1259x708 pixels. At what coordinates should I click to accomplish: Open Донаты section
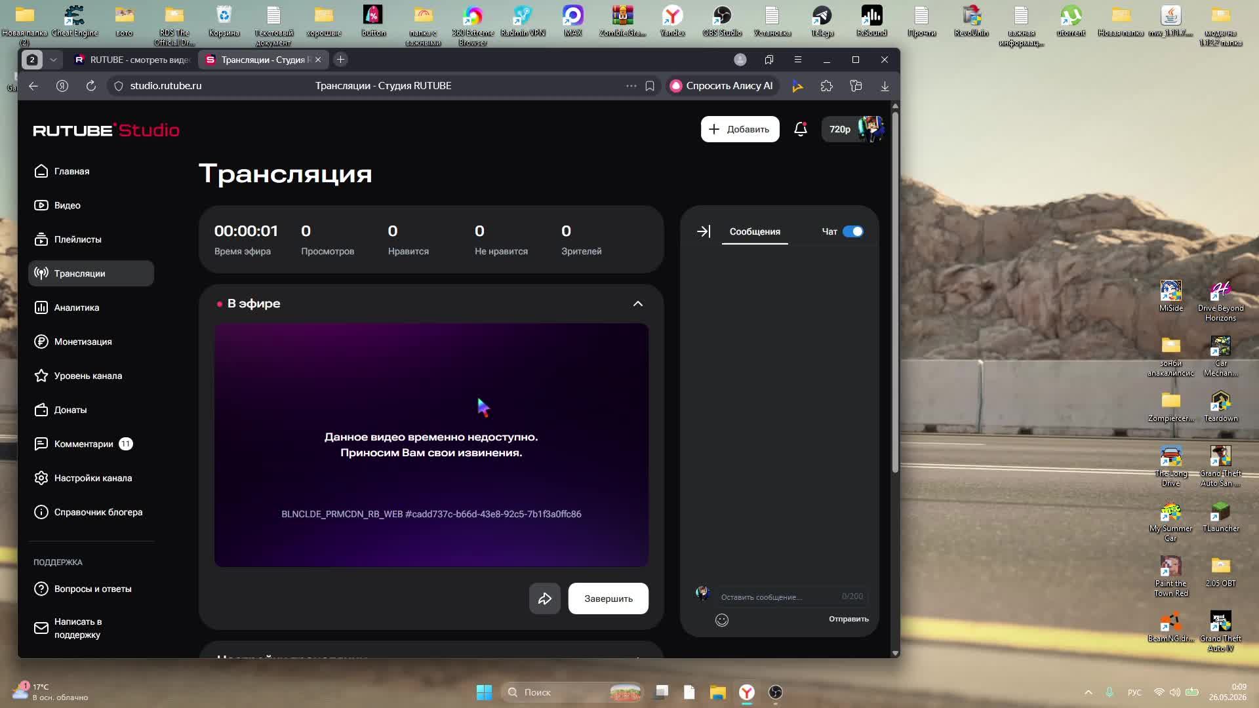(x=60, y=410)
